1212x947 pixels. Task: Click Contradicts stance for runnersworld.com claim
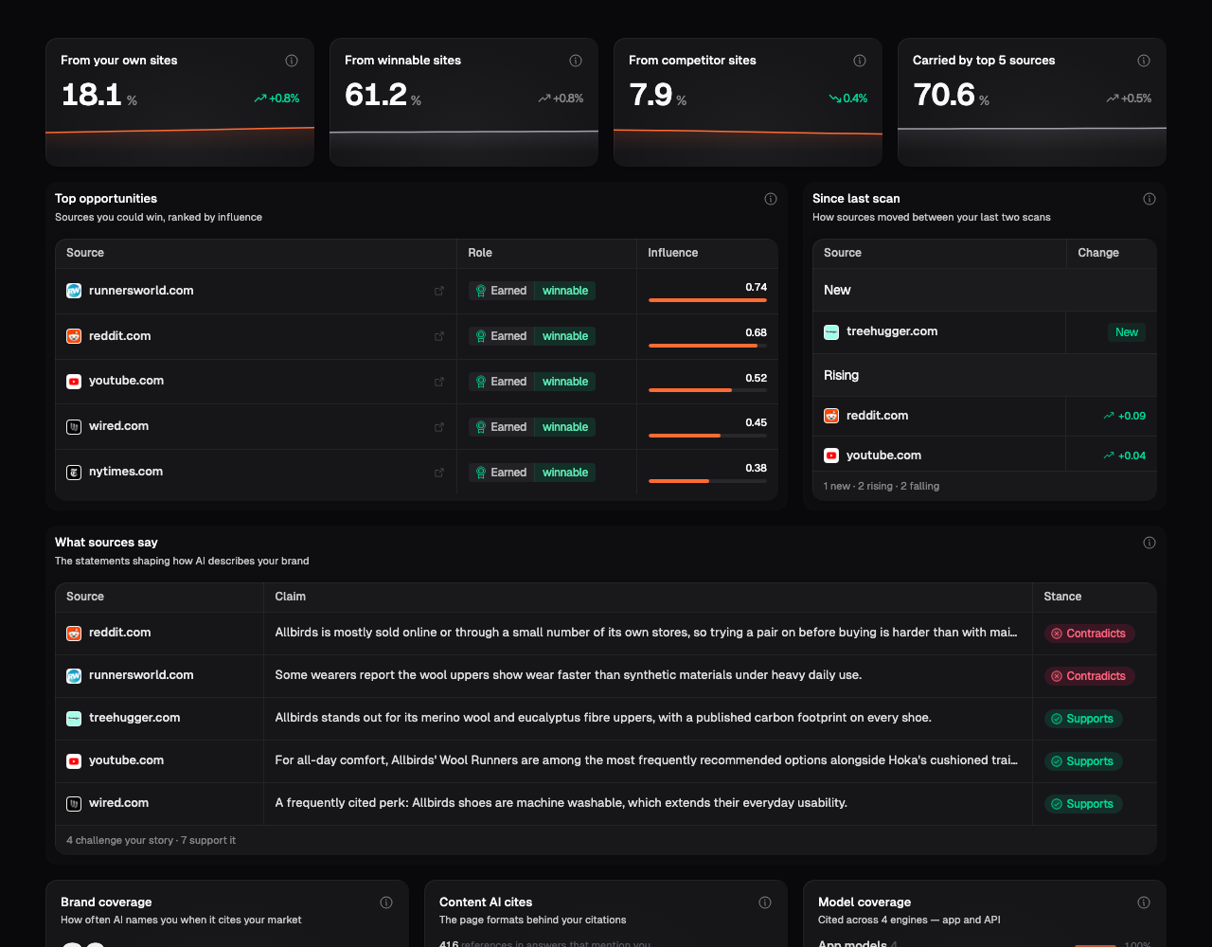point(1089,676)
